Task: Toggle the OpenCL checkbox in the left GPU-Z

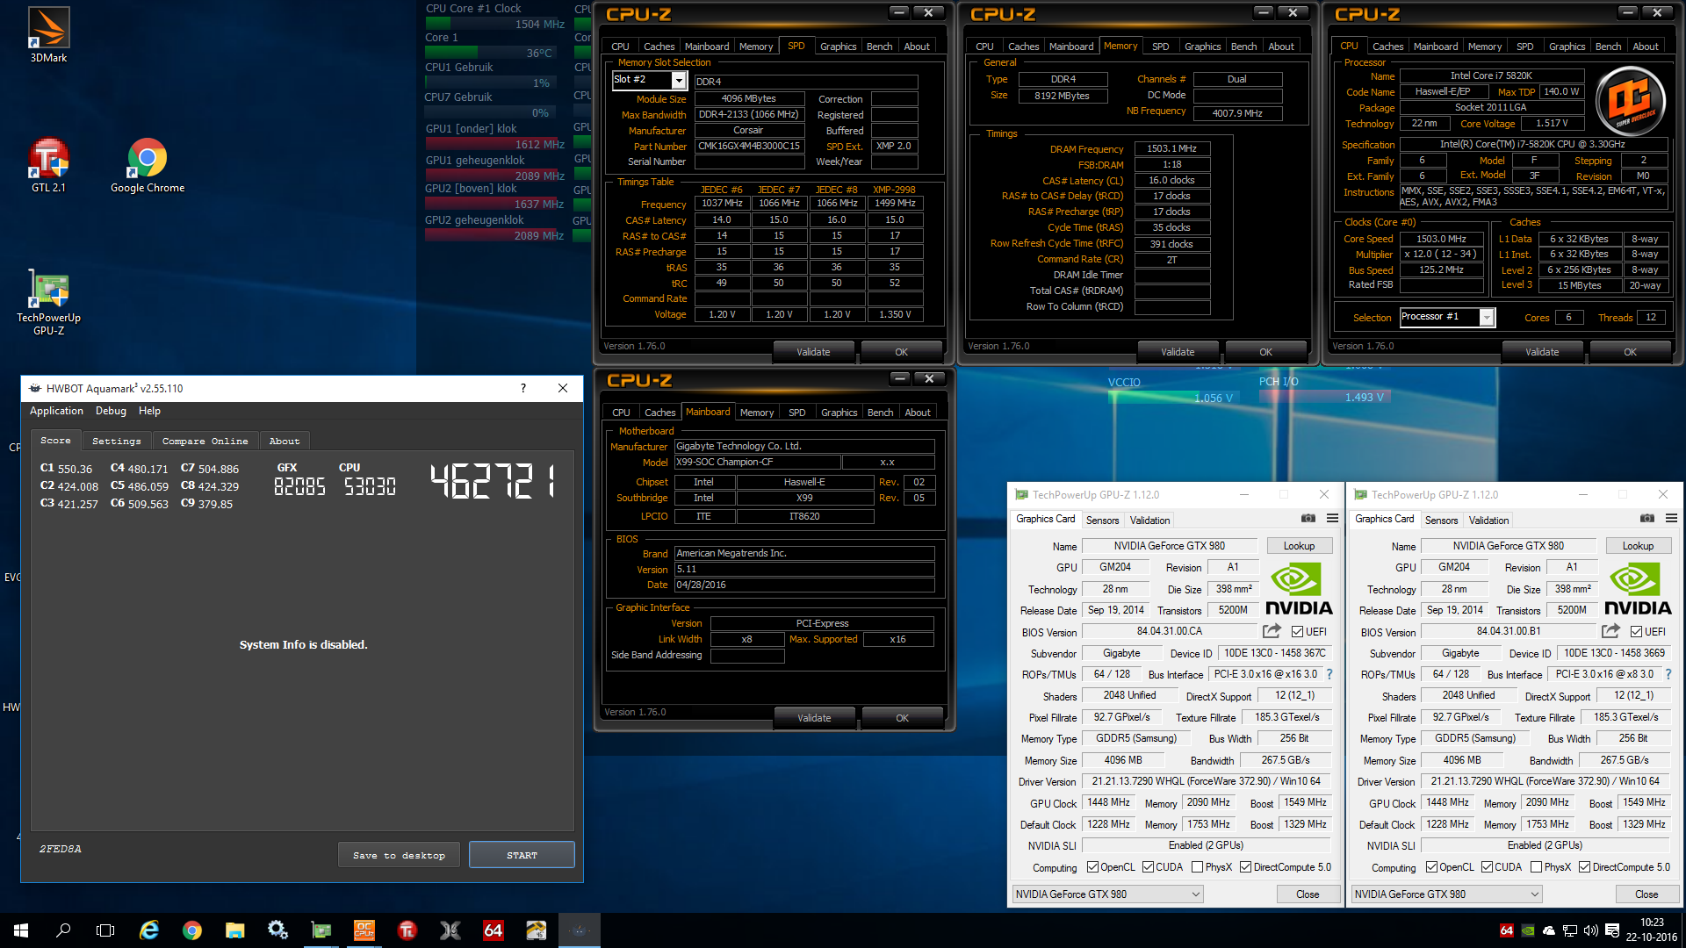Action: click(1092, 867)
